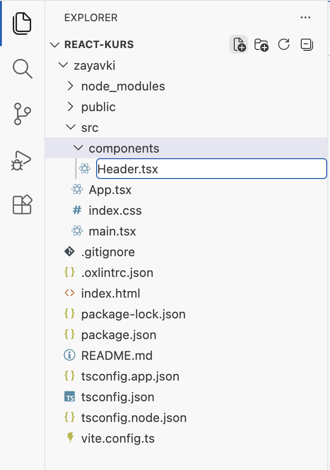The image size is (330, 470).
Task: Open App.tsx file
Action: pos(110,190)
